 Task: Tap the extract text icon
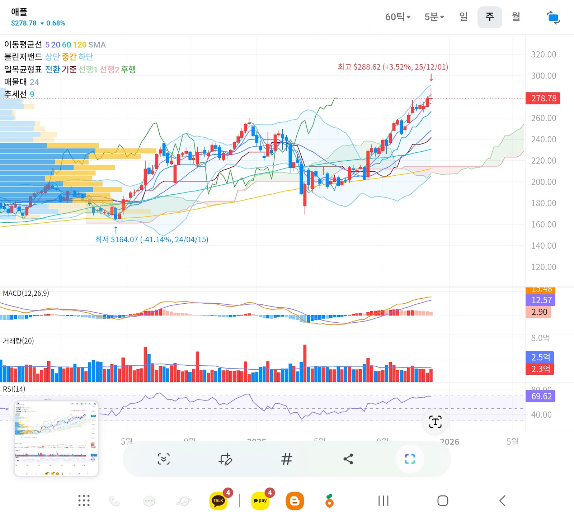(435, 422)
